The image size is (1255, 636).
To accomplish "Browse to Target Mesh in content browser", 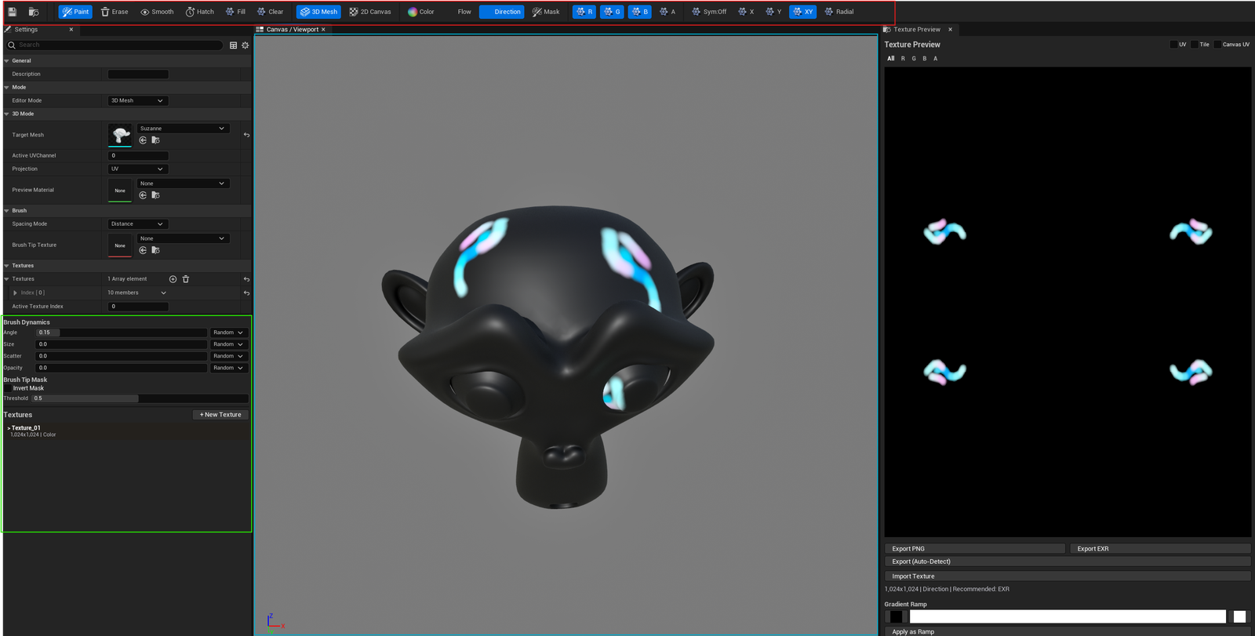I will (x=155, y=140).
